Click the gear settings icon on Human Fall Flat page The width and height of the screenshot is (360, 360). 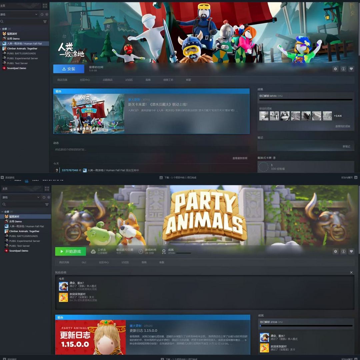(x=335, y=69)
